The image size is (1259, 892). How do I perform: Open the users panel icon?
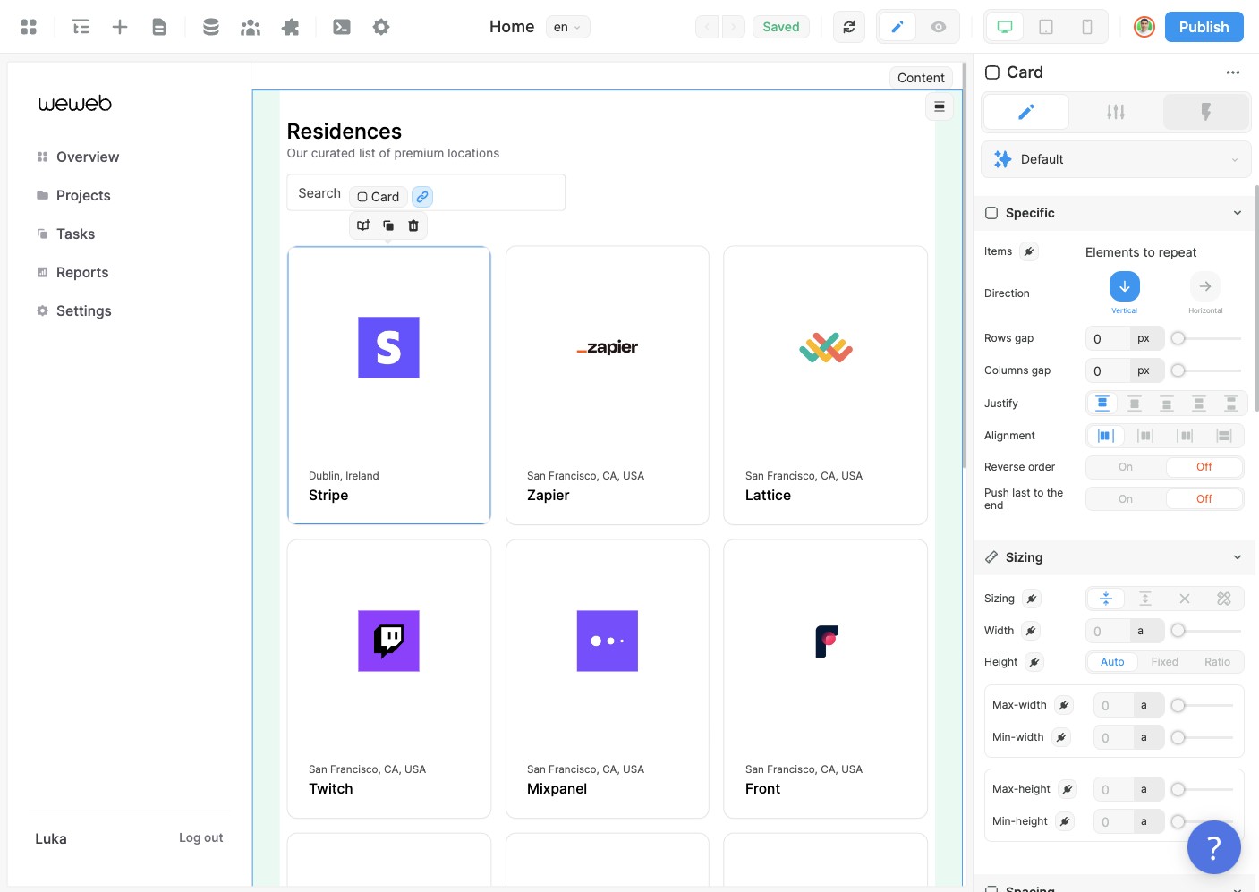251,27
